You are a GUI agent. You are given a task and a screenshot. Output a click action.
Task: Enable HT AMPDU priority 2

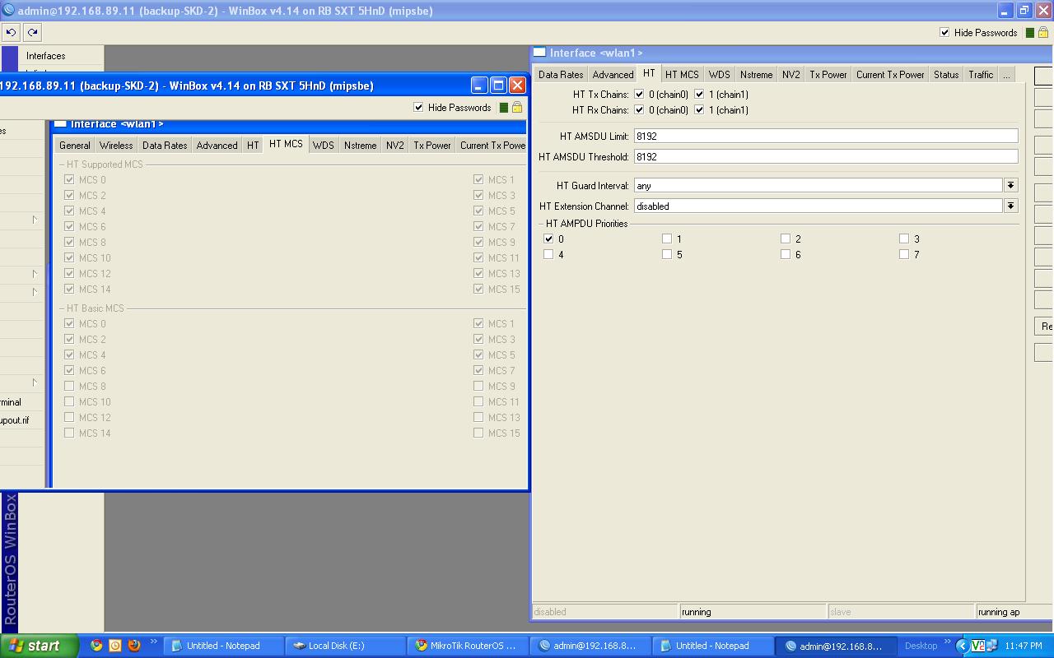click(786, 239)
